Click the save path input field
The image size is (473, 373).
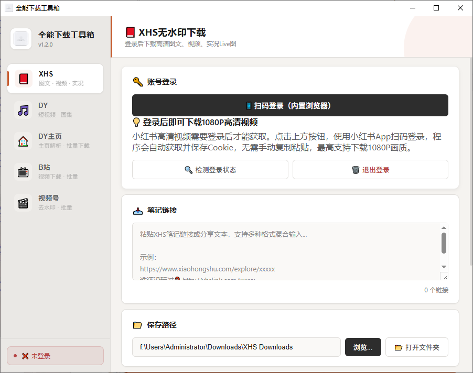point(236,347)
